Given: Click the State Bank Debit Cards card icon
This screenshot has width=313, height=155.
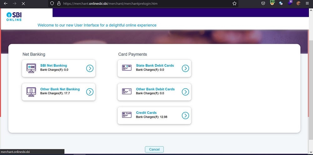Looking at the screenshot, I should (x=127, y=68).
